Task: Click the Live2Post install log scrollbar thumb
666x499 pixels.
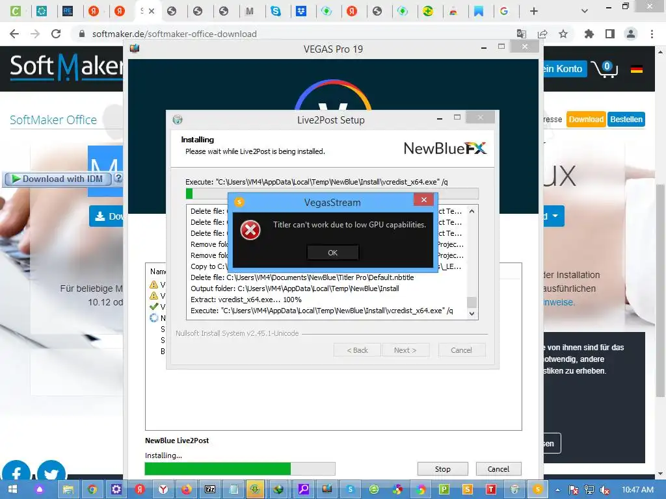Action: pos(472,302)
